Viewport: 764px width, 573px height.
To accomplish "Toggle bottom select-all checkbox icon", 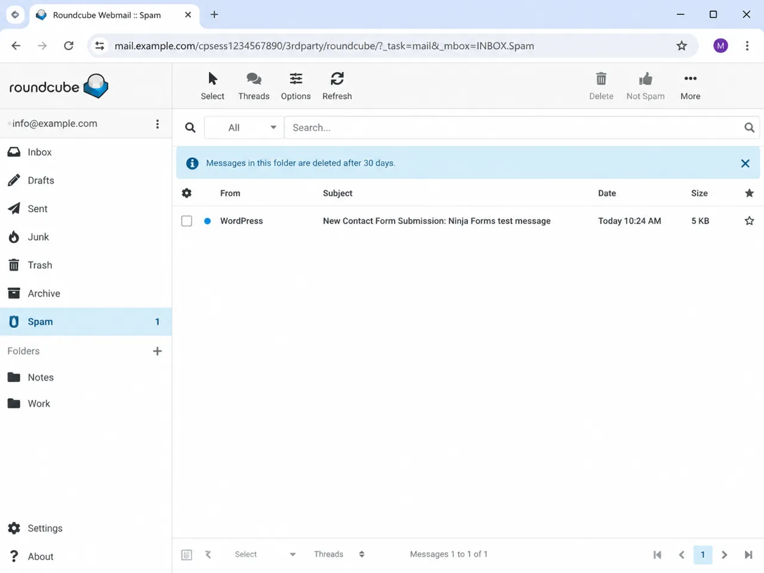I will point(187,554).
